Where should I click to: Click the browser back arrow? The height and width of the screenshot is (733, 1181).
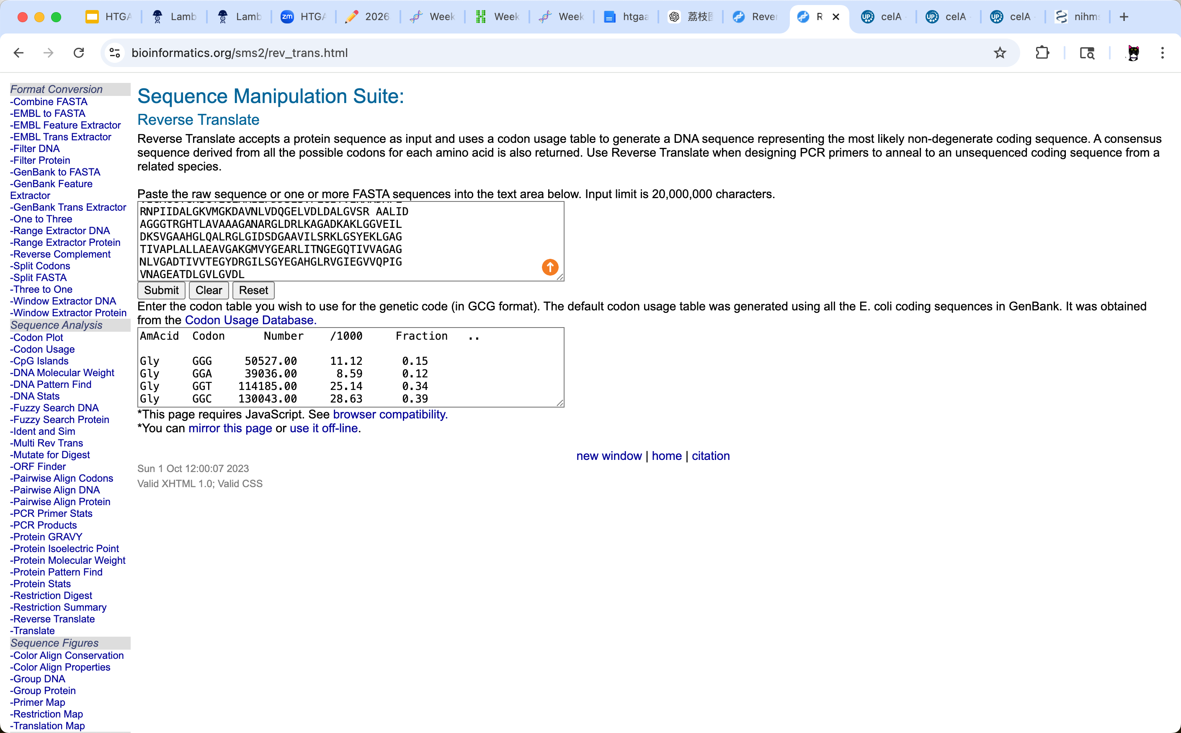[x=19, y=53]
